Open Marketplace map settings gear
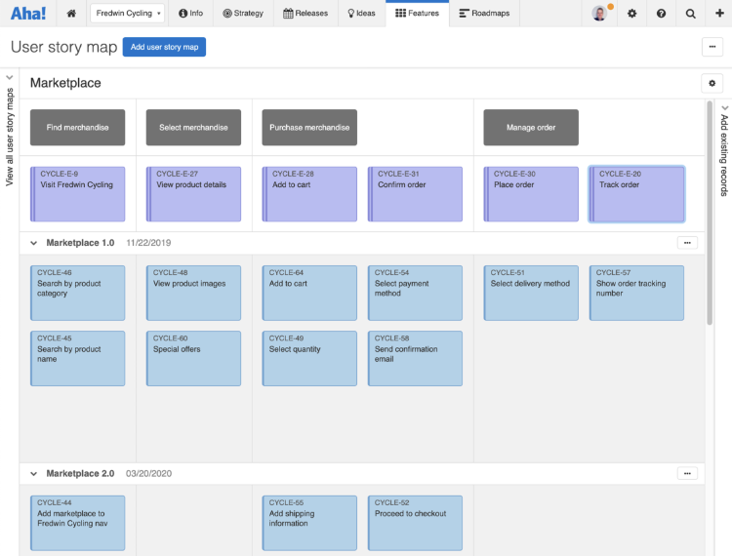This screenshot has width=732, height=556. [712, 84]
